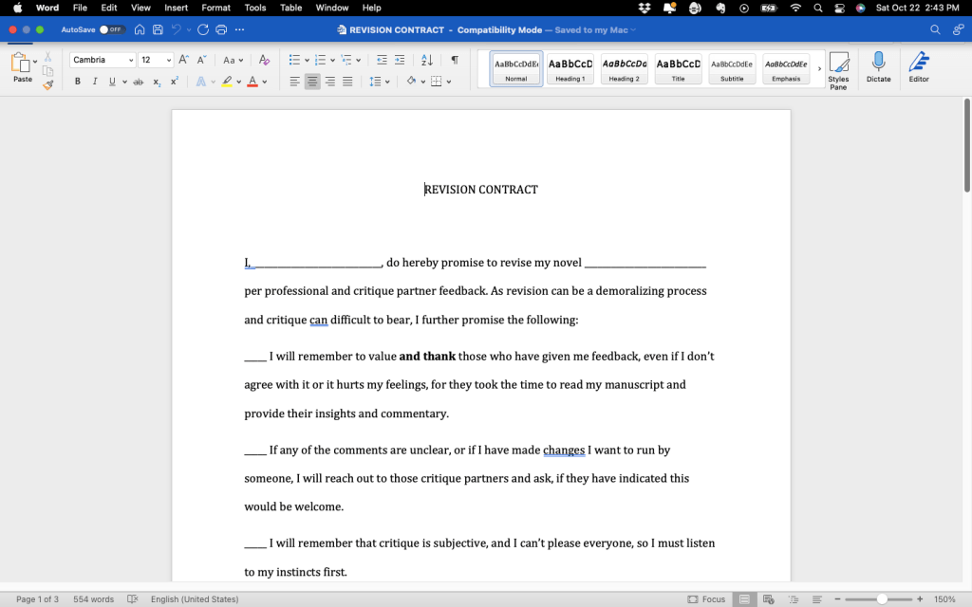Toggle Italic formatting

(95, 82)
